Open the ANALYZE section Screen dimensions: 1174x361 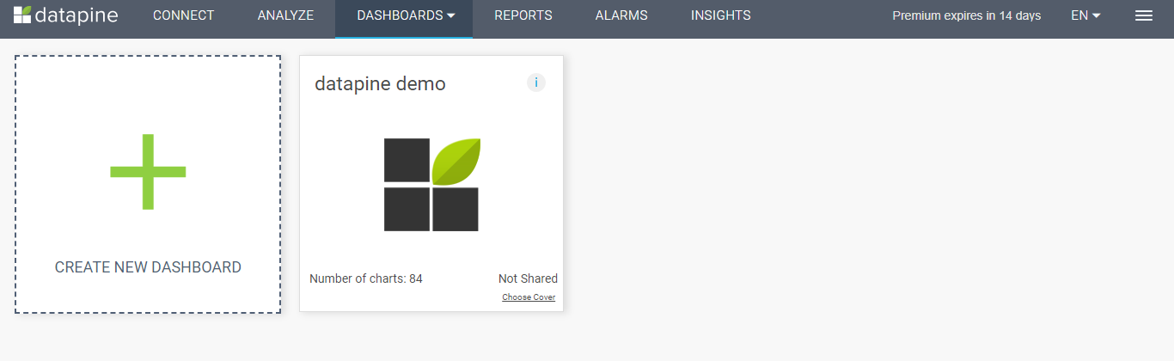285,15
